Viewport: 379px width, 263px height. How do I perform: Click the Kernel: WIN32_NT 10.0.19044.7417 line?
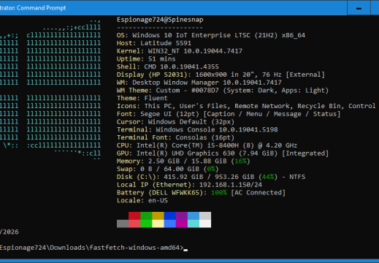180,51
